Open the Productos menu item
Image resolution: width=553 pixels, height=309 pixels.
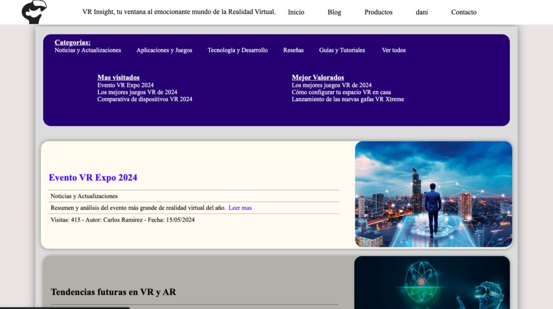click(x=379, y=12)
